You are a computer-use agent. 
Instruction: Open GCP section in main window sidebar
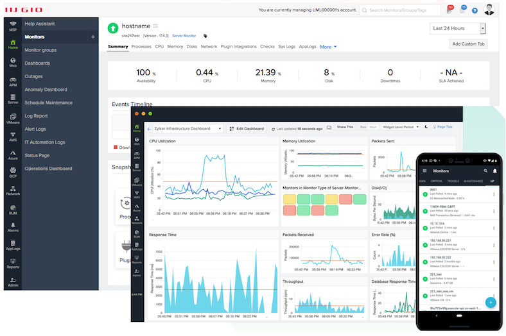(x=13, y=172)
